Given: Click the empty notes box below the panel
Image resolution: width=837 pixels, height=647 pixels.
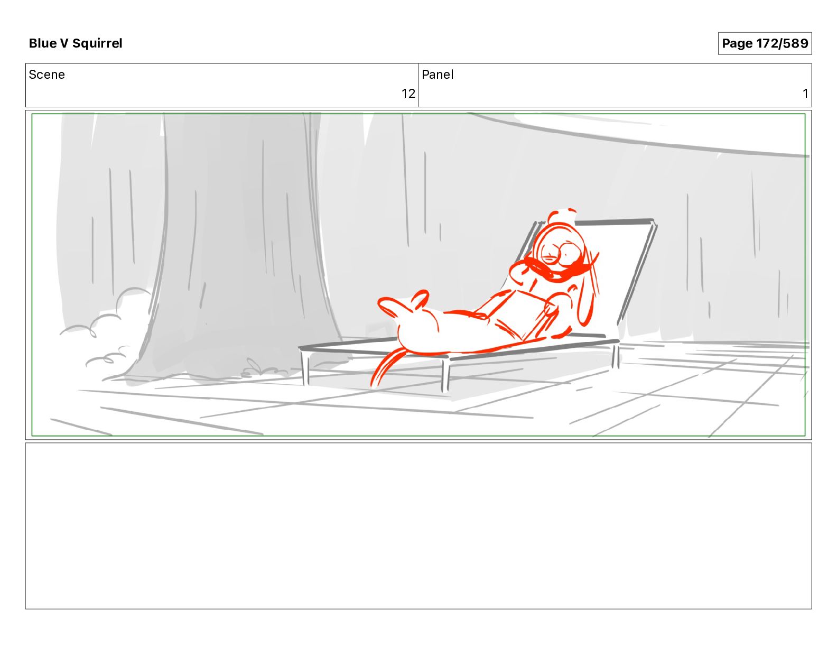Looking at the screenshot, I should point(418,526).
